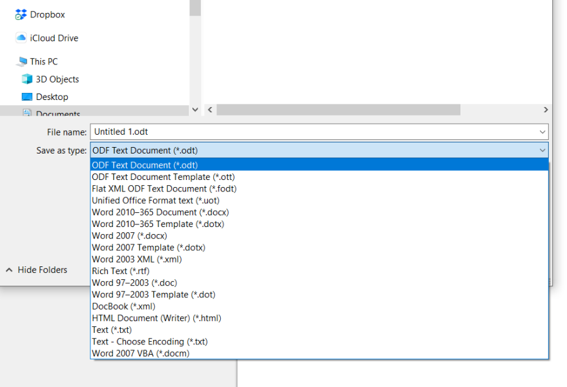Choose ODF Text Document Template (*.ott)

(319, 177)
